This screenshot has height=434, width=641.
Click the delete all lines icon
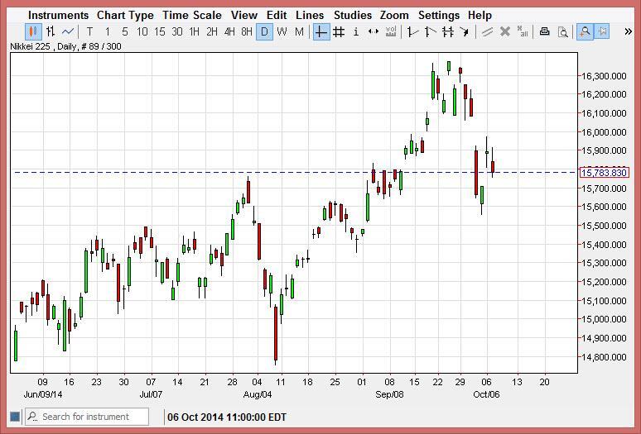523,32
